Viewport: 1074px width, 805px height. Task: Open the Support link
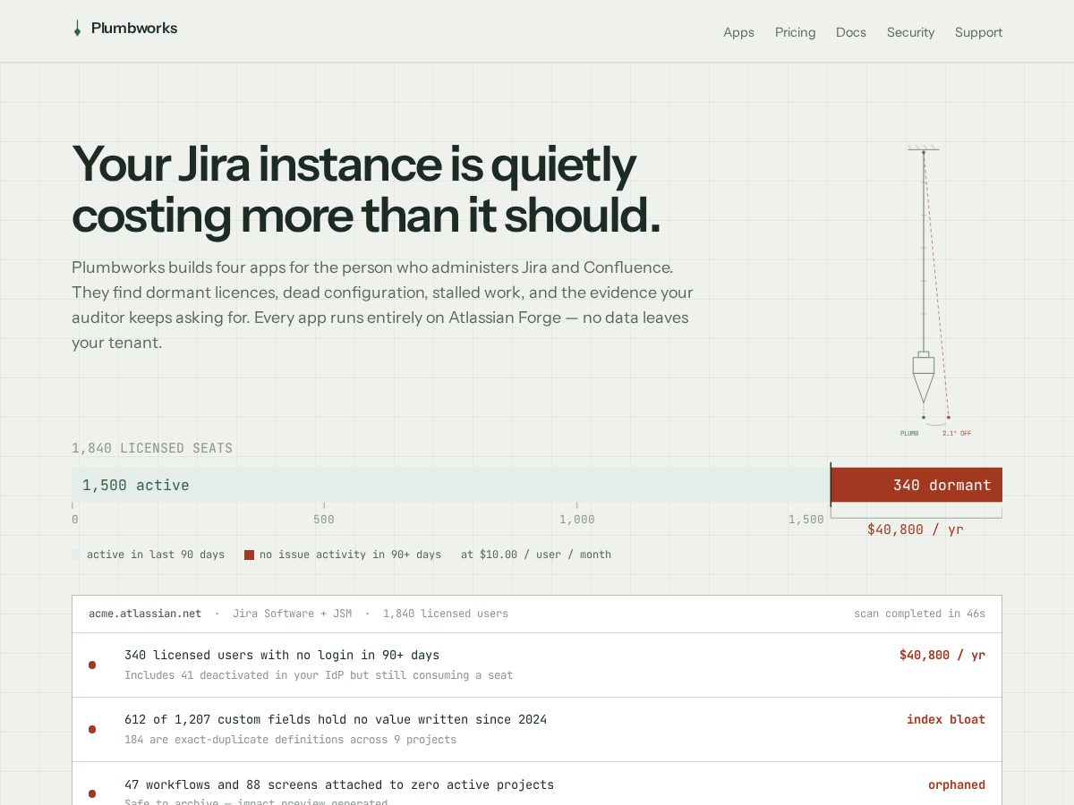[x=978, y=32]
